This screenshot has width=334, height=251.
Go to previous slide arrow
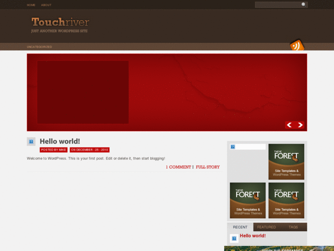tap(289, 125)
